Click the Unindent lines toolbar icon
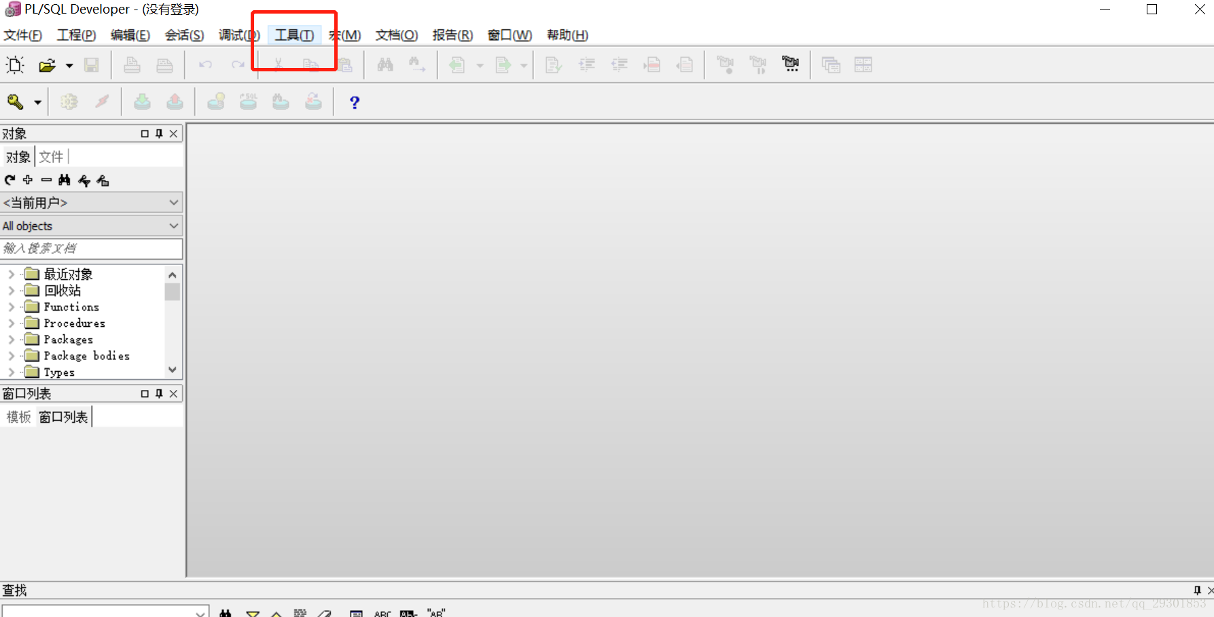 tap(619, 65)
